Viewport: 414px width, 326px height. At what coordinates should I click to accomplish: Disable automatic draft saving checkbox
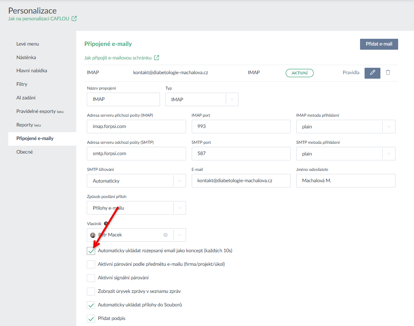[x=91, y=251]
